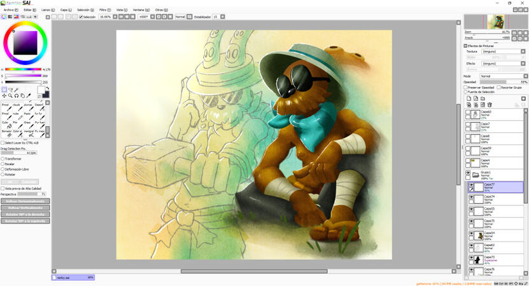Choose the Cubo bucket tool
The height and width of the screenshot is (286, 529).
[x=8, y=125]
